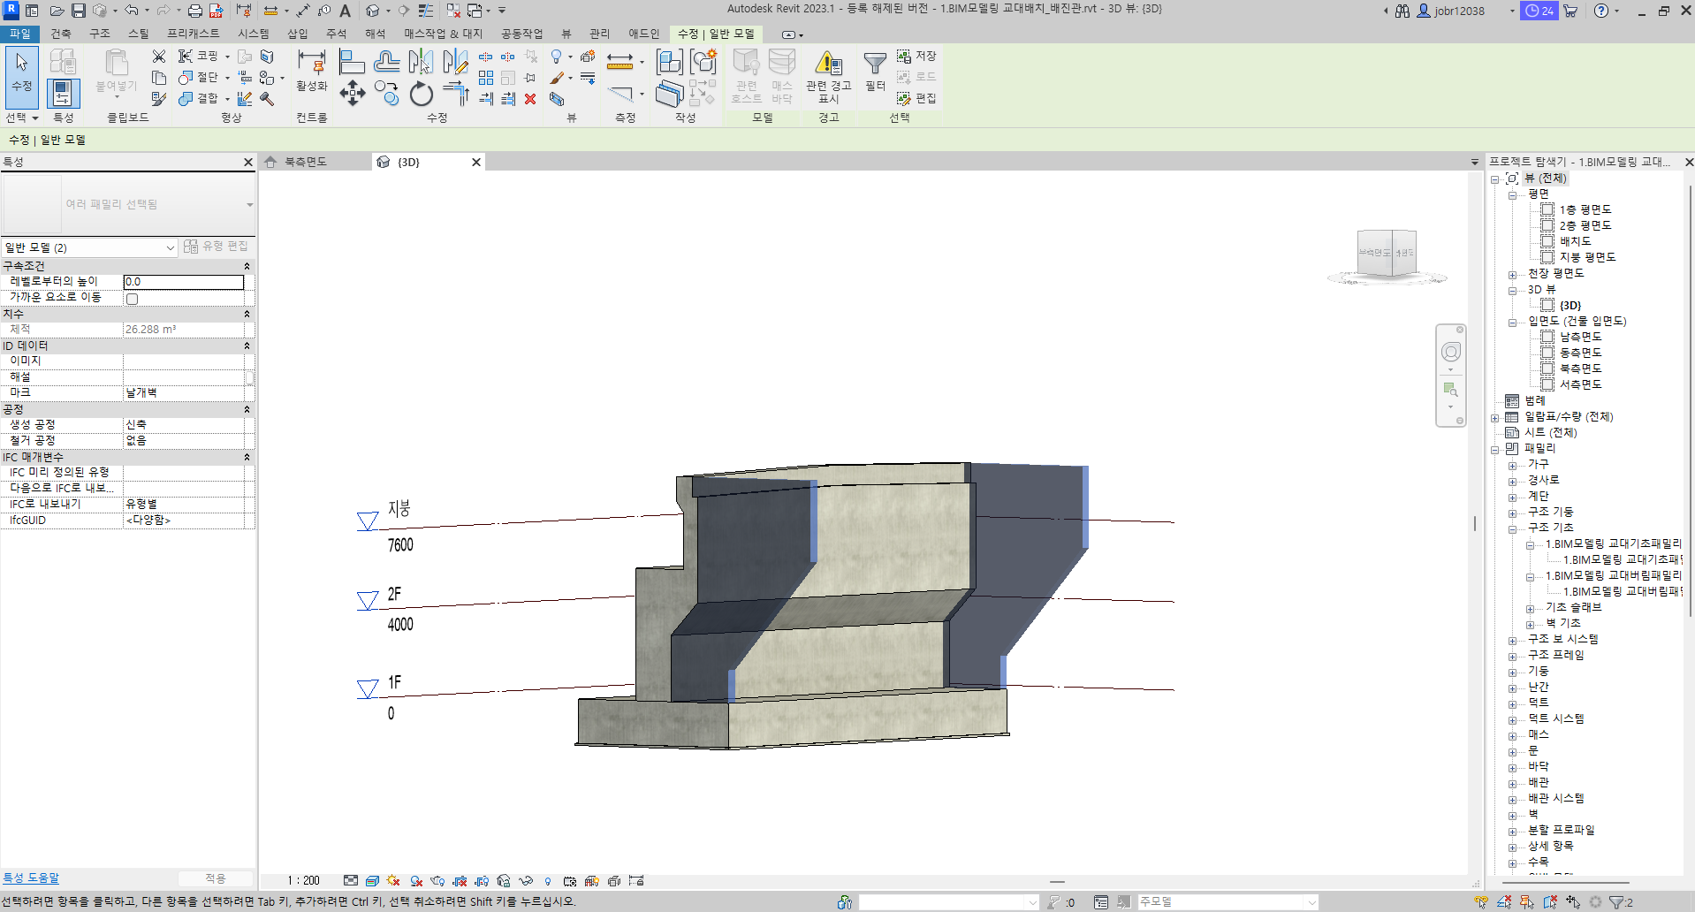Click the 유형 편집 button
1695x912 pixels.
tap(217, 247)
